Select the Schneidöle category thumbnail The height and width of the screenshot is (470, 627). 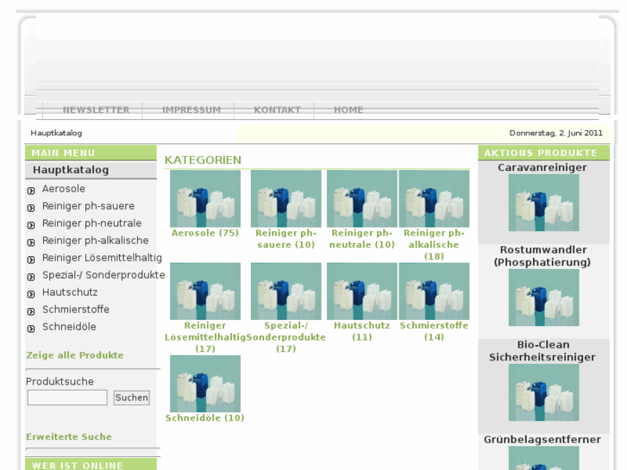click(x=204, y=384)
